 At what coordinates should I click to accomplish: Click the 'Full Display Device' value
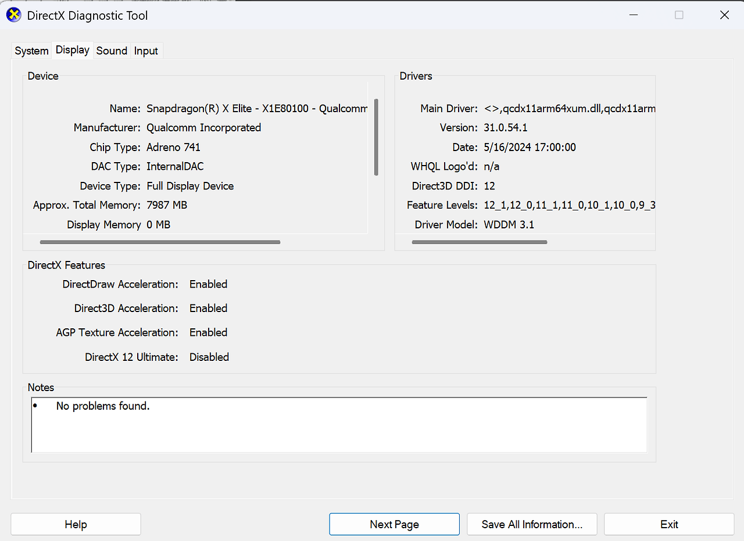(190, 186)
